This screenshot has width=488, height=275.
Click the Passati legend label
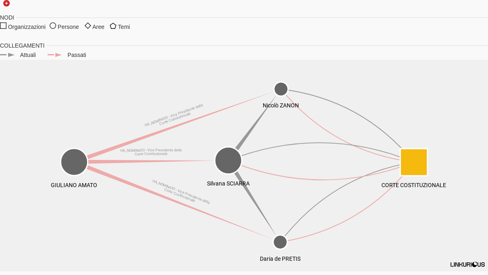click(x=77, y=55)
